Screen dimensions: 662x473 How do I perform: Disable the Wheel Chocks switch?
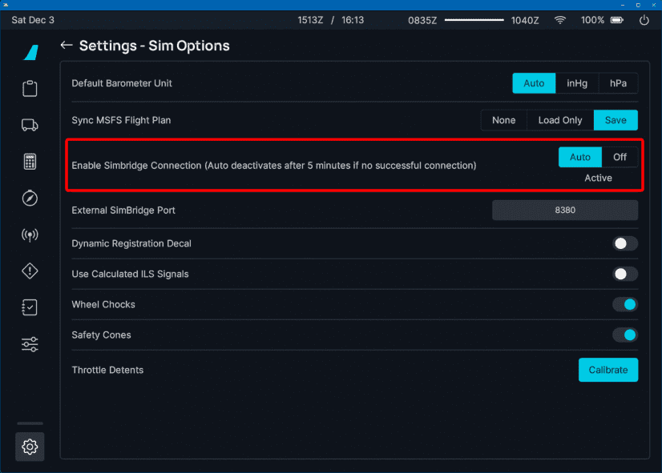click(625, 304)
